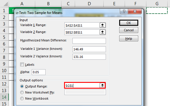The height and width of the screenshot is (106, 170).
Task: Select row 14 header
Action: (4, 97)
